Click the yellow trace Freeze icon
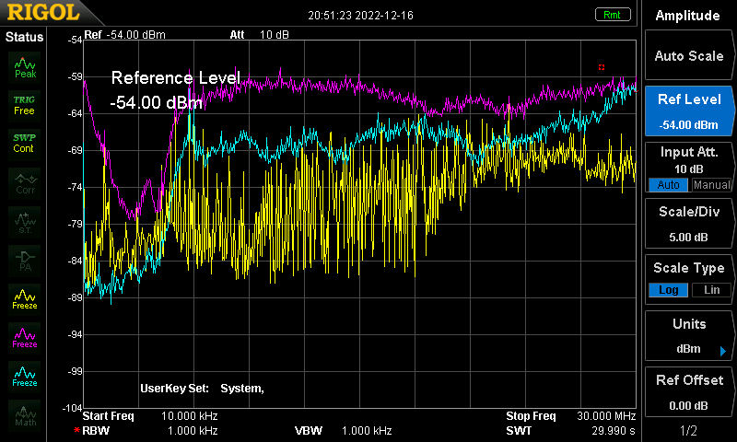The width and height of the screenshot is (737, 442). coord(25,299)
